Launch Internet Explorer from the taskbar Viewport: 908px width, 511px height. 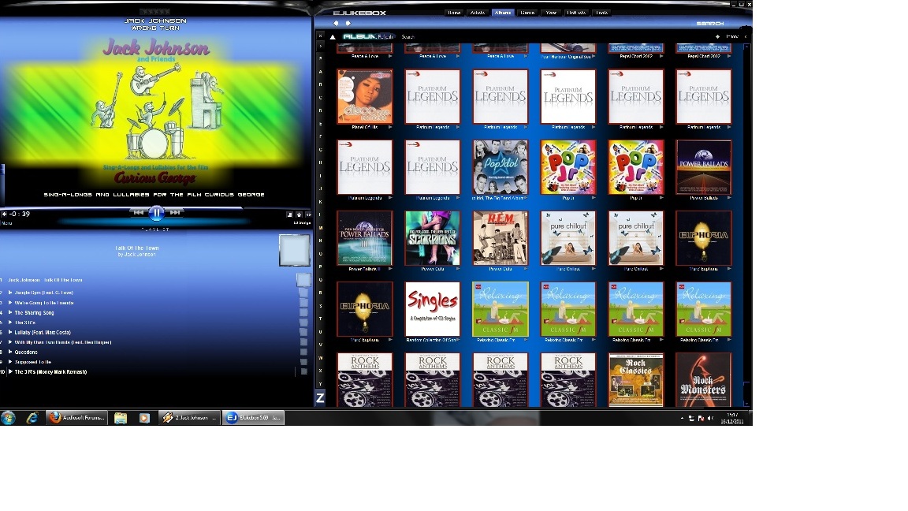(32, 418)
